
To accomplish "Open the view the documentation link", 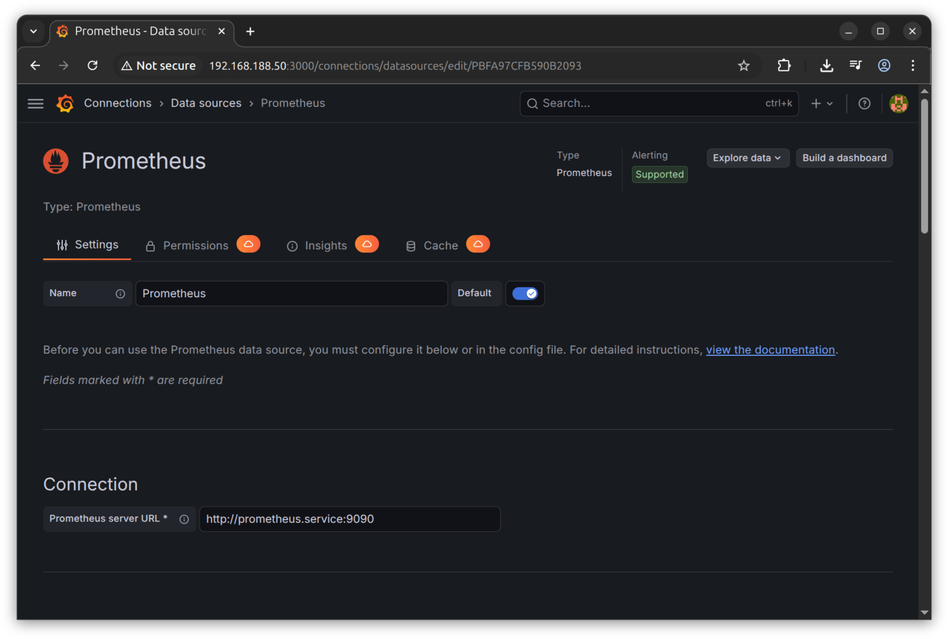I will (x=771, y=350).
